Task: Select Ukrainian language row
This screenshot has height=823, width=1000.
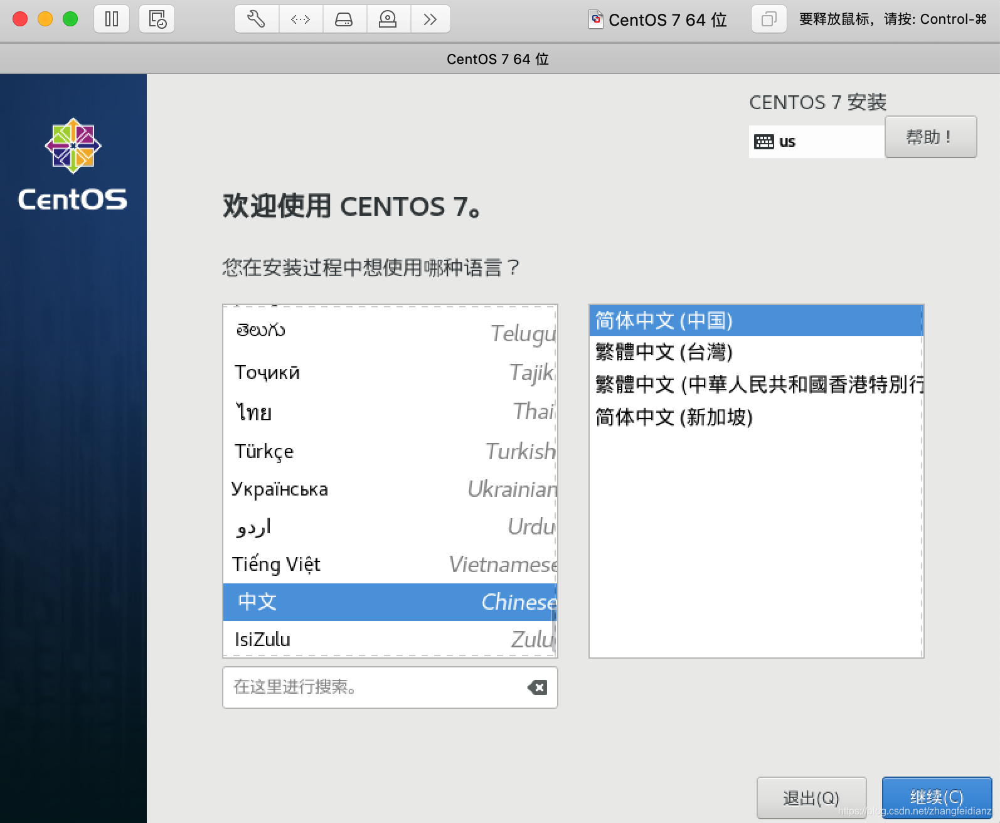Action: click(390, 489)
